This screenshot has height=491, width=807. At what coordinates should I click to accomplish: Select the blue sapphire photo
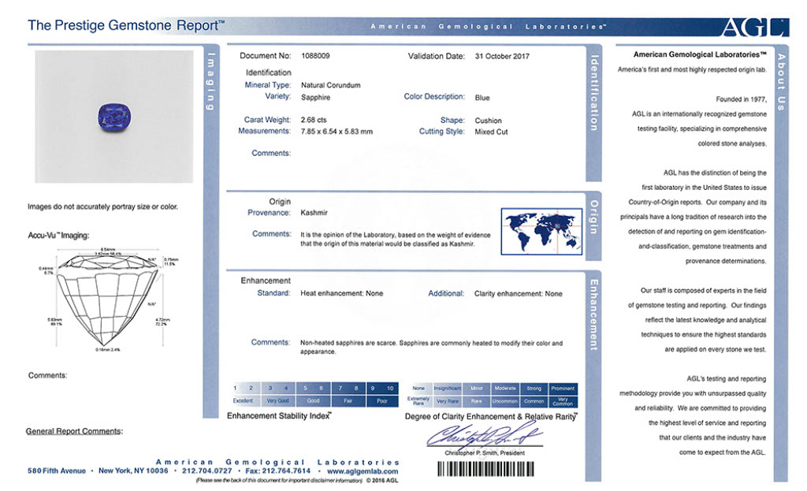(114, 117)
